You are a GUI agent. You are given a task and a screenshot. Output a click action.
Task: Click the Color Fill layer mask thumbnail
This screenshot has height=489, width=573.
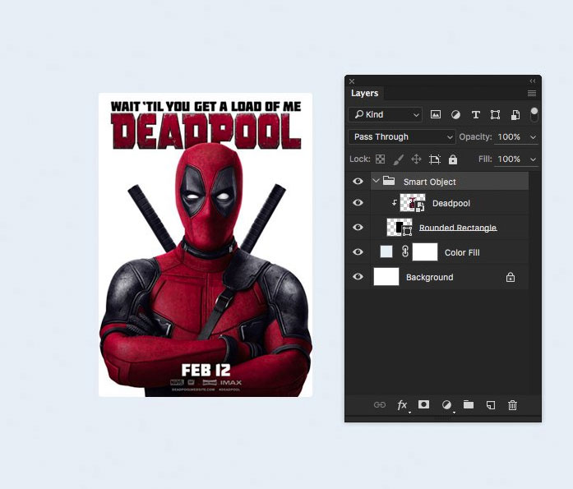[x=425, y=252]
